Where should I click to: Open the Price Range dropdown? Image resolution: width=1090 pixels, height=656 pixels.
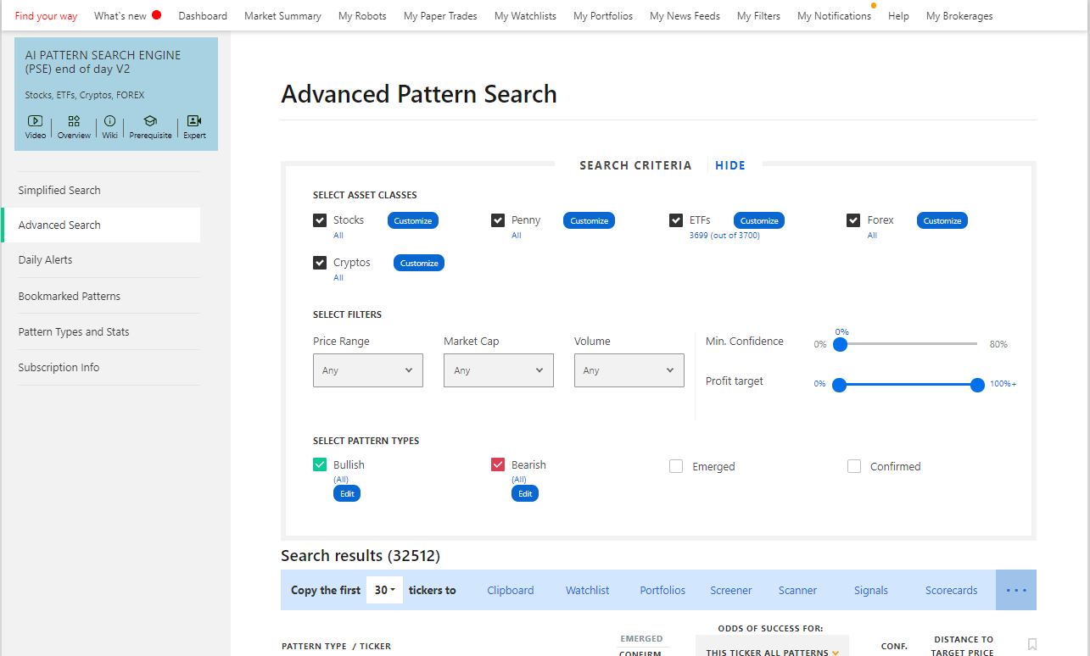(368, 370)
